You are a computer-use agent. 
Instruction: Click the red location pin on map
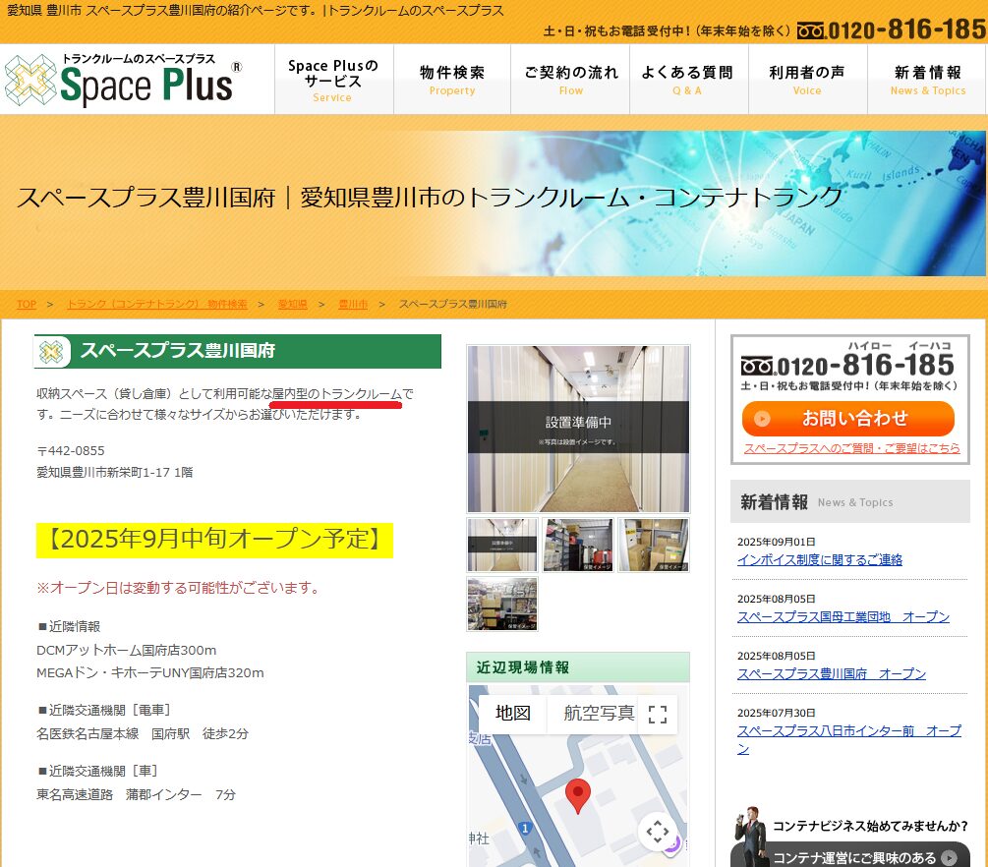(x=578, y=795)
